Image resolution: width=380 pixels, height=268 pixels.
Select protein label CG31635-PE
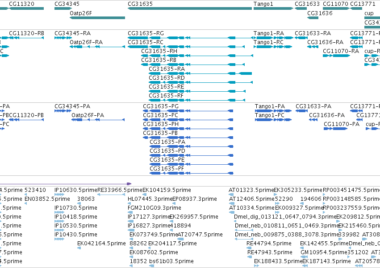coord(167,160)
